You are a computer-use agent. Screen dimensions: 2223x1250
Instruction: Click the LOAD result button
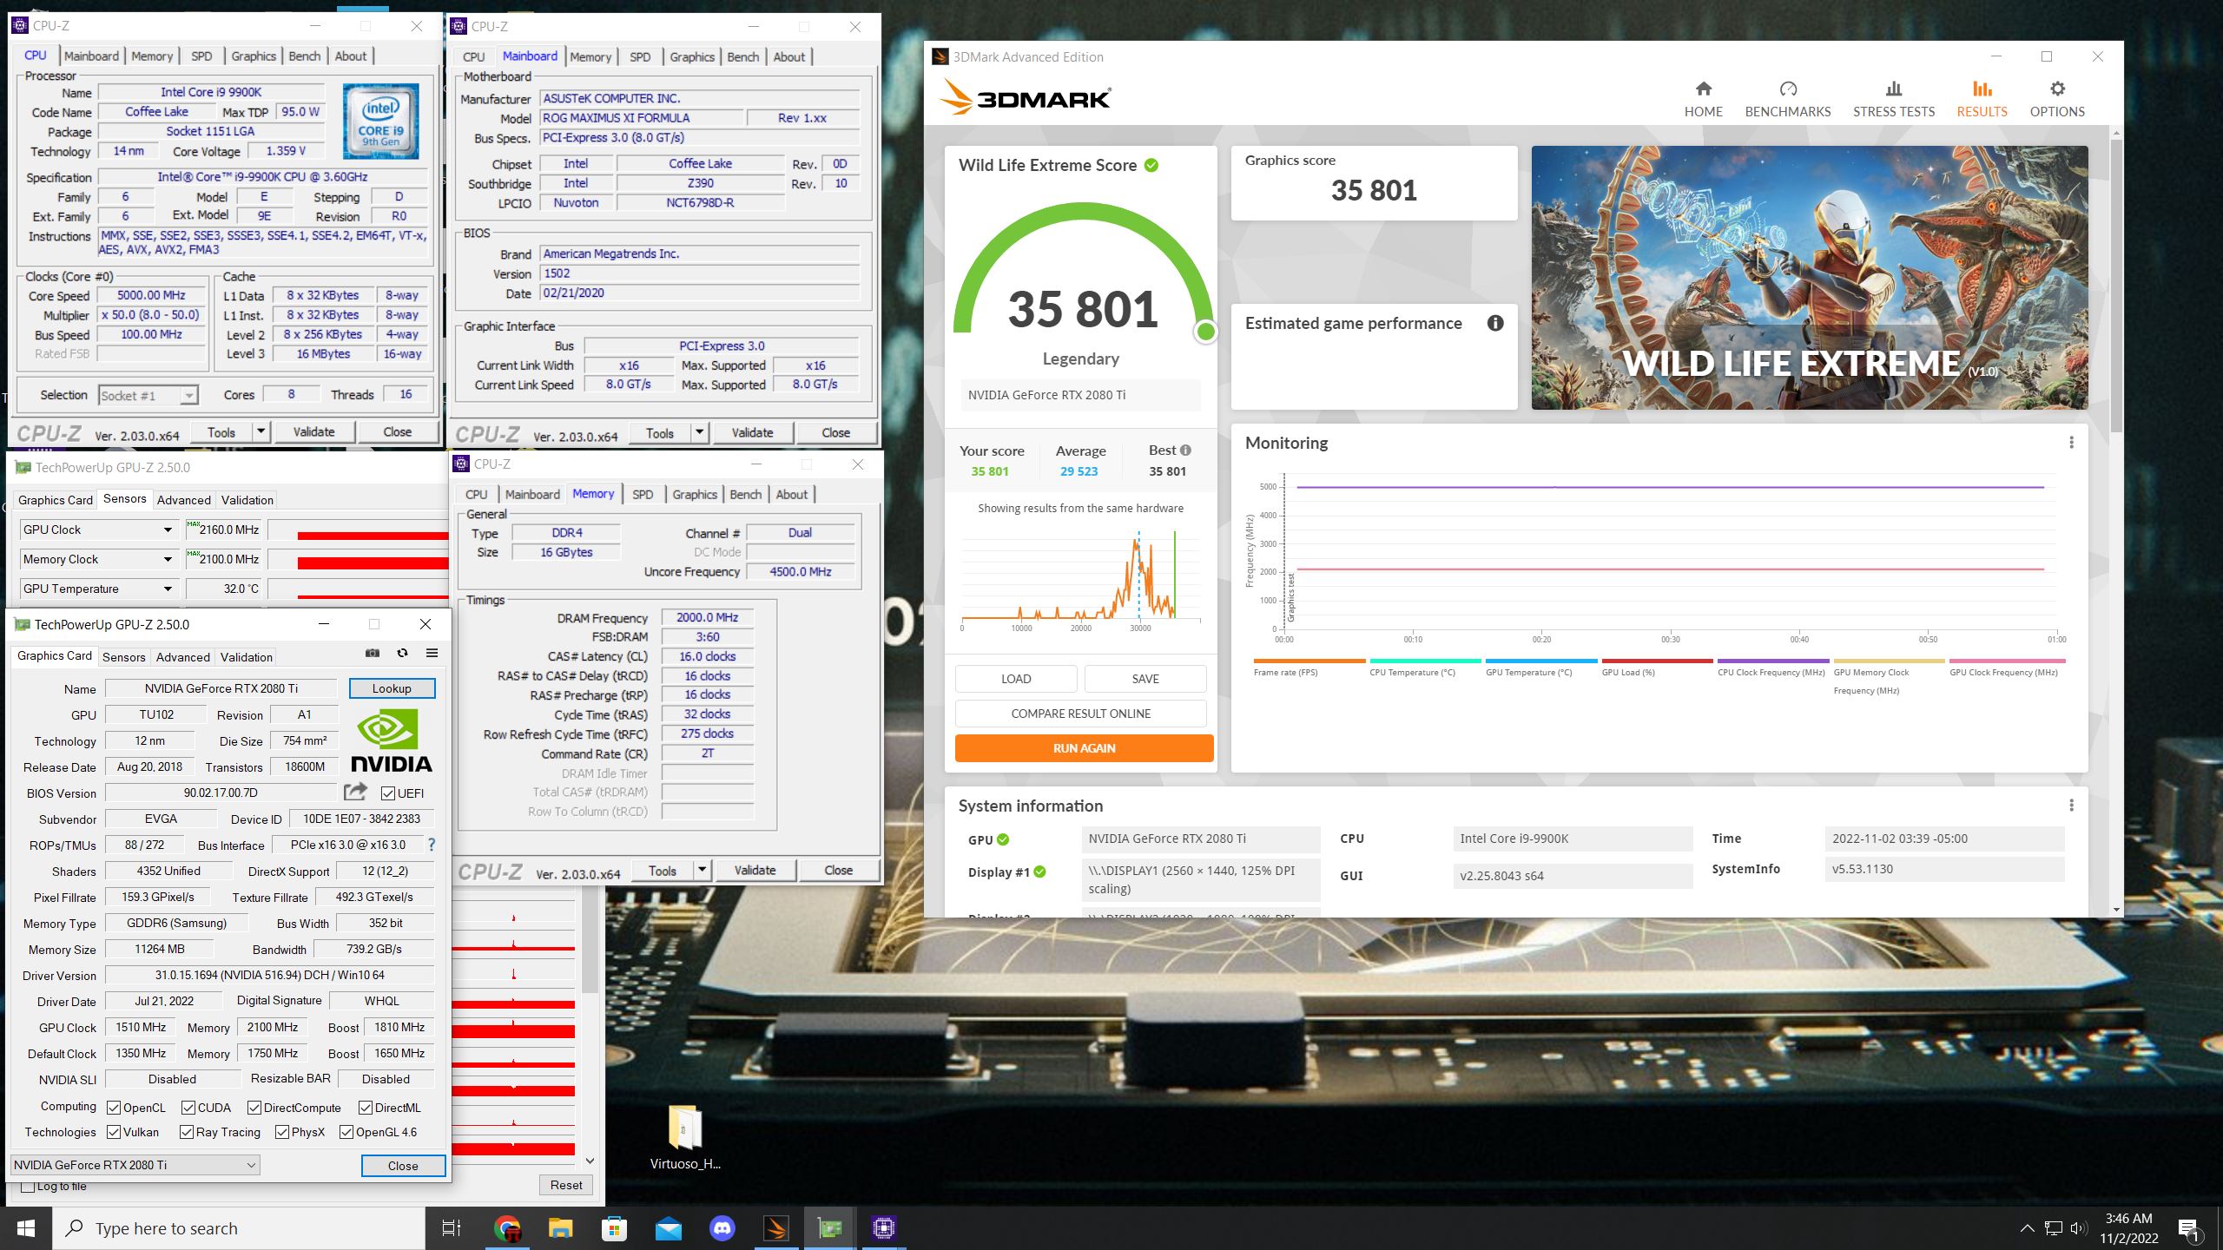pos(1016,679)
